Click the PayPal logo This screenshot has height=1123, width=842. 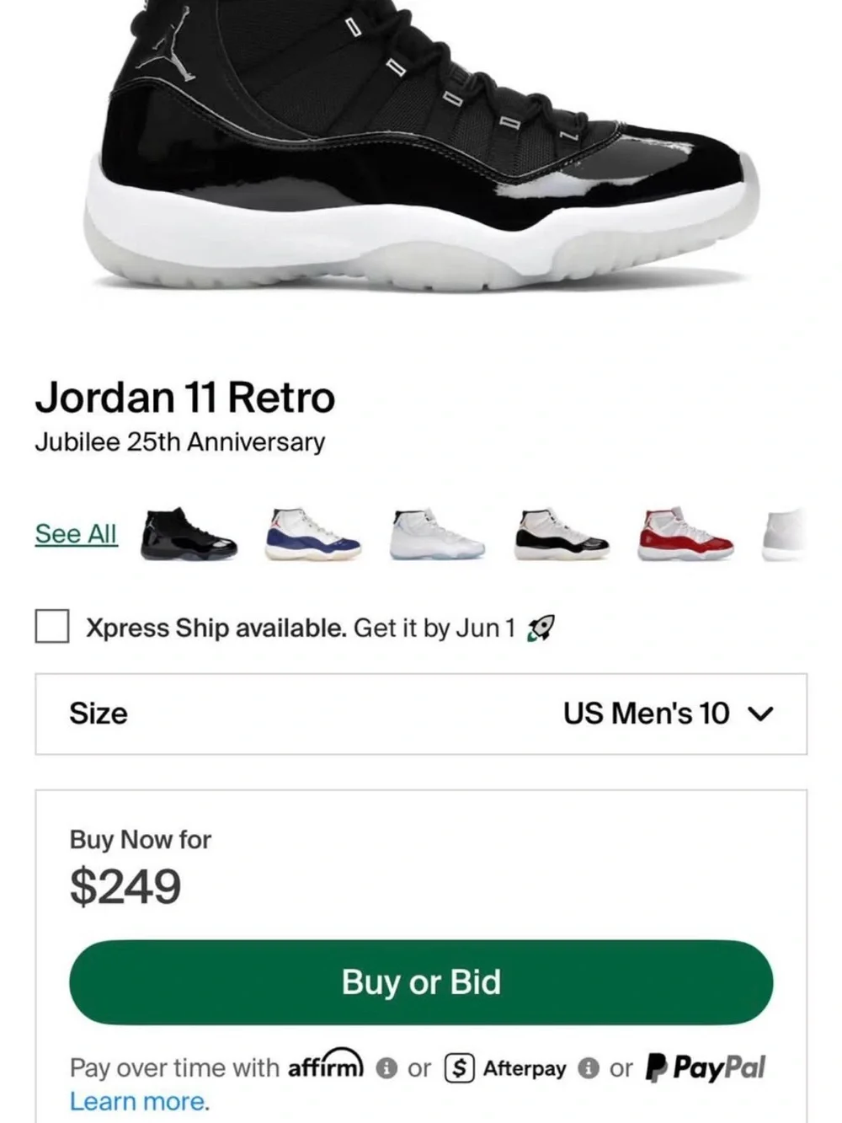pos(706,1067)
